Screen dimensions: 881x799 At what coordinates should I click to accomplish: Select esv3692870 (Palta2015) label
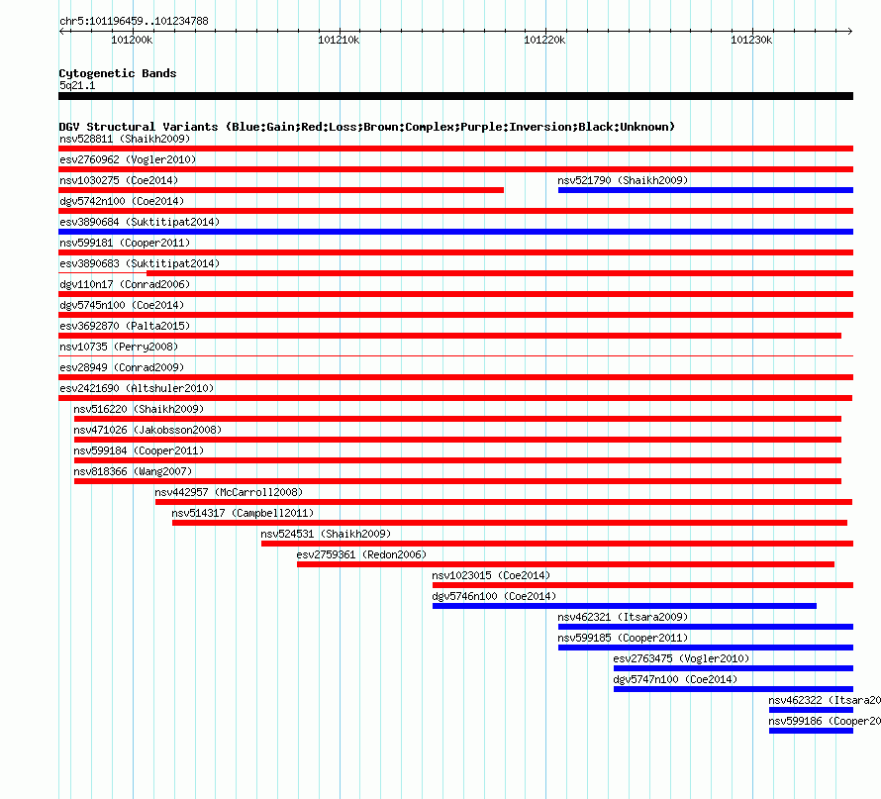click(125, 326)
